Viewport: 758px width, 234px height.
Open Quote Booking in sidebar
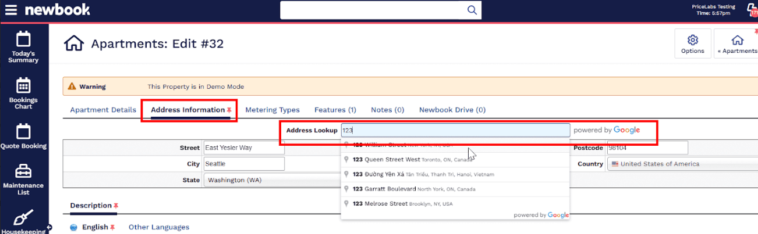point(23,136)
